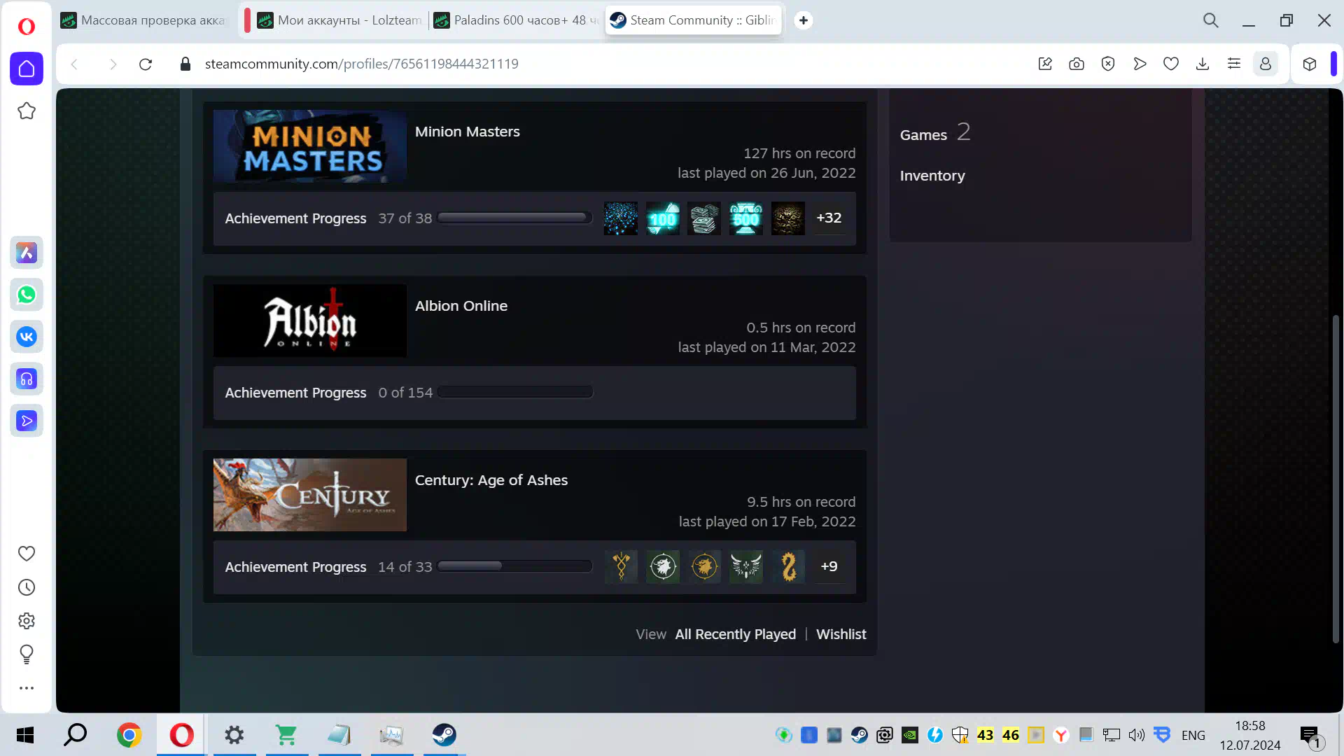Image resolution: width=1344 pixels, height=756 pixels.
Task: Open the music player headphones icon
Action: coord(27,379)
